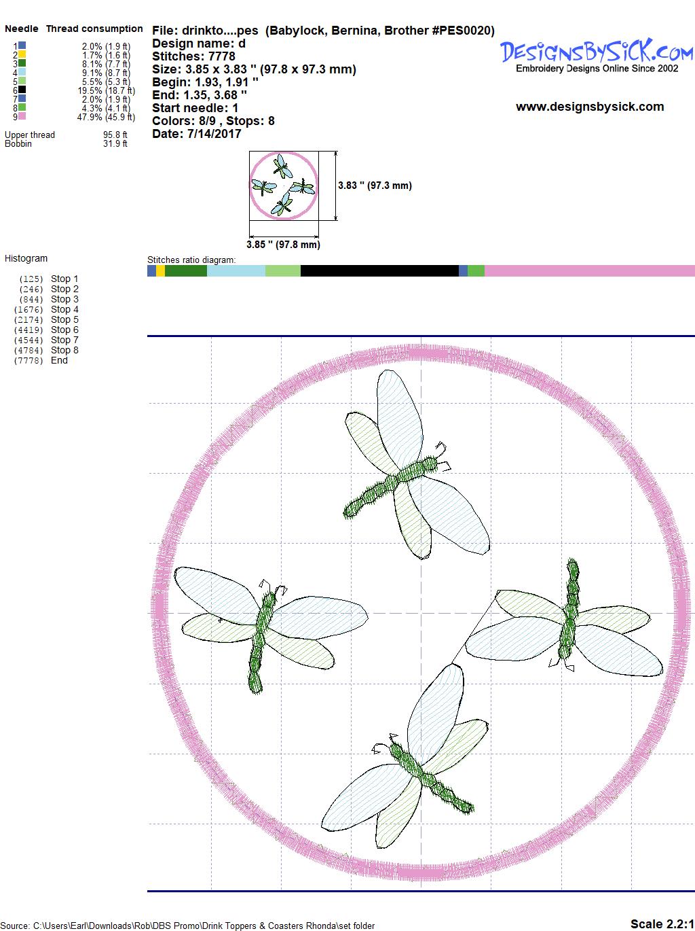Choose needle 3 dark green swatch
The width and height of the screenshot is (695, 931).
click(x=22, y=63)
